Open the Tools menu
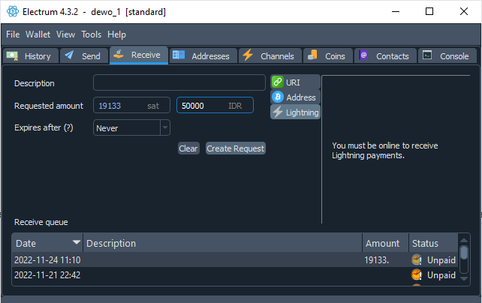The image size is (482, 303). point(92,34)
